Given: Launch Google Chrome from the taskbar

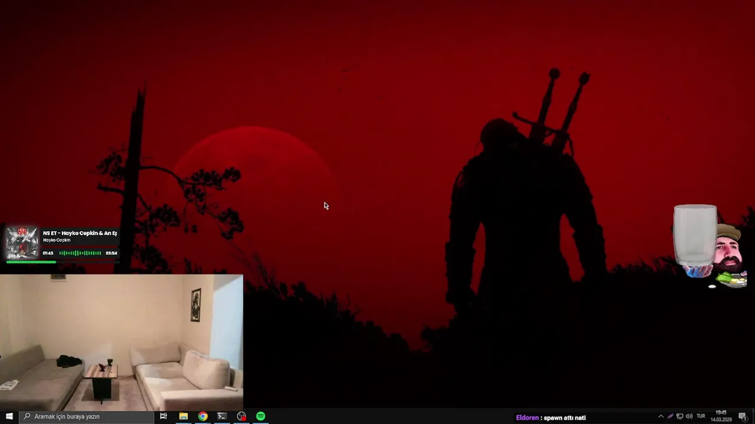Looking at the screenshot, I should pos(203,416).
